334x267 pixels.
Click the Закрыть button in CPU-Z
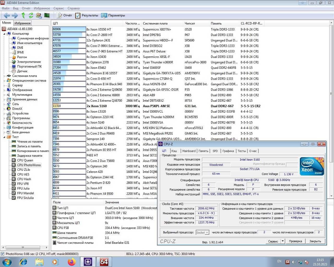pyautogui.click(x=315, y=241)
